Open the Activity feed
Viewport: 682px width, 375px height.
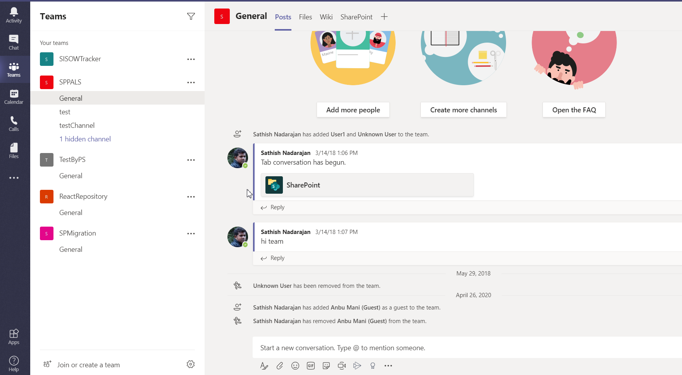pyautogui.click(x=14, y=15)
